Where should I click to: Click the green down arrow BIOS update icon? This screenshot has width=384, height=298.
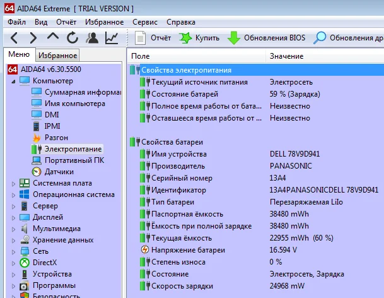(x=234, y=38)
